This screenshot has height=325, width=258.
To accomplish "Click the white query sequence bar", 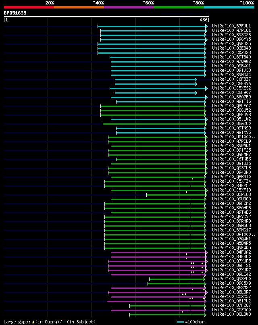I will pos(106,17).
